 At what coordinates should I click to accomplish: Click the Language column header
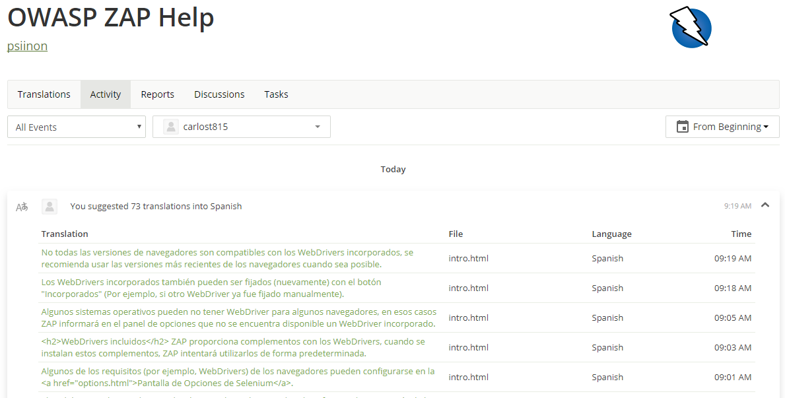(612, 234)
